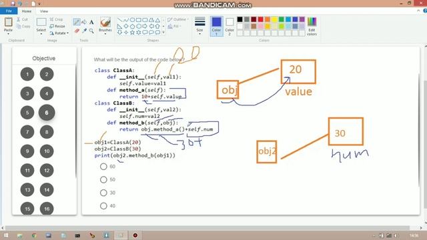Select the Eraser tool
Image resolution: width=427 pixels, height=240 pixels.
click(x=77, y=31)
